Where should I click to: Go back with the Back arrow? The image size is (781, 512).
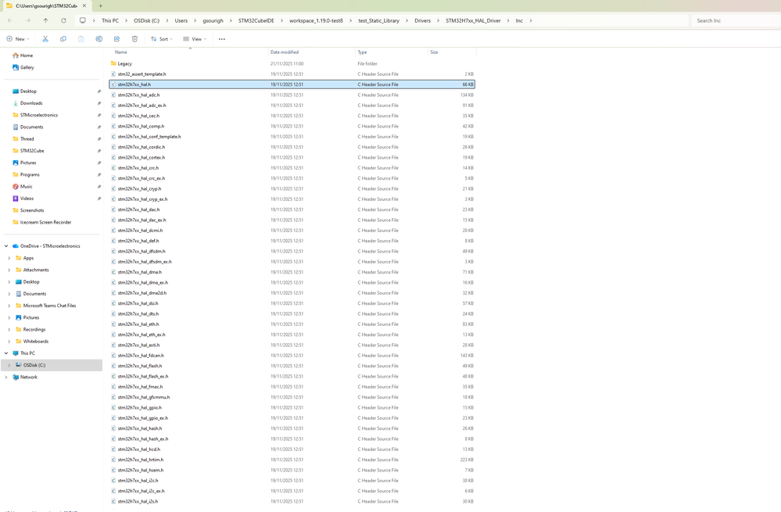click(x=10, y=20)
